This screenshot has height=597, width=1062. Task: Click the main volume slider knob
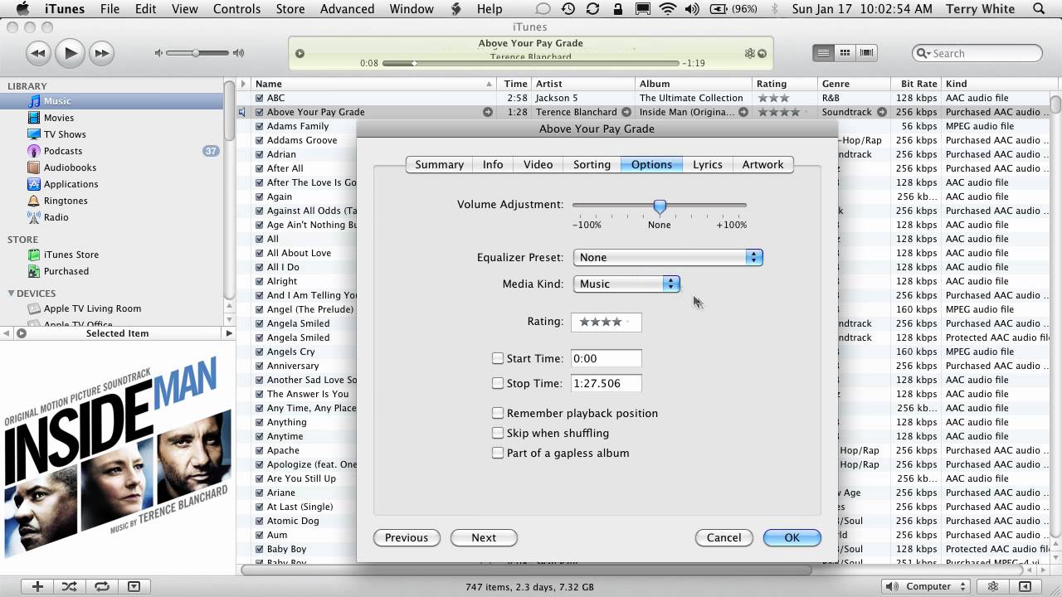tap(197, 53)
